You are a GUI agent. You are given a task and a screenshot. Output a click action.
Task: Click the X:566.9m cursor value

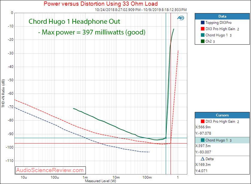203,127
